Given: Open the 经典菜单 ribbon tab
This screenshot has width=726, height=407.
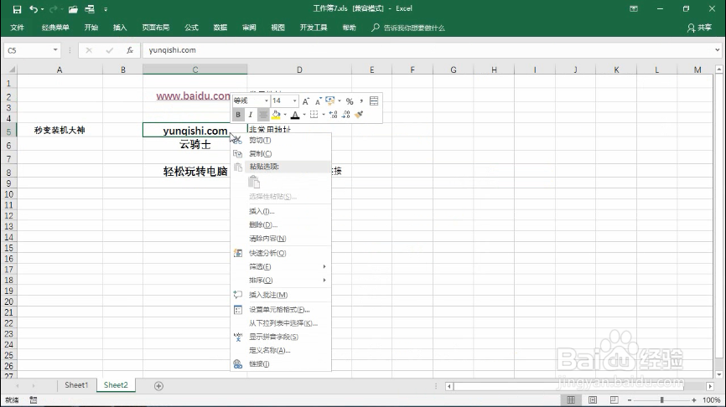Looking at the screenshot, I should point(55,28).
